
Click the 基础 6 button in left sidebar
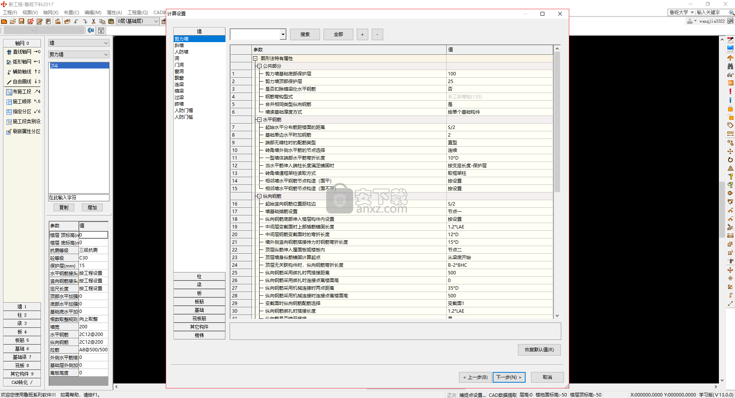click(22, 349)
